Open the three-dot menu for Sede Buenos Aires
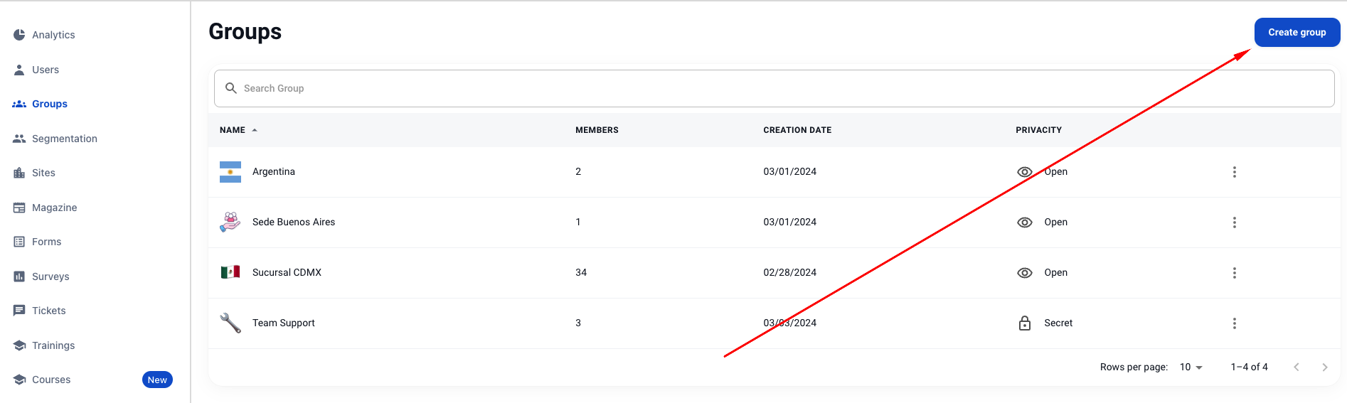1347x403 pixels. pos(1234,222)
